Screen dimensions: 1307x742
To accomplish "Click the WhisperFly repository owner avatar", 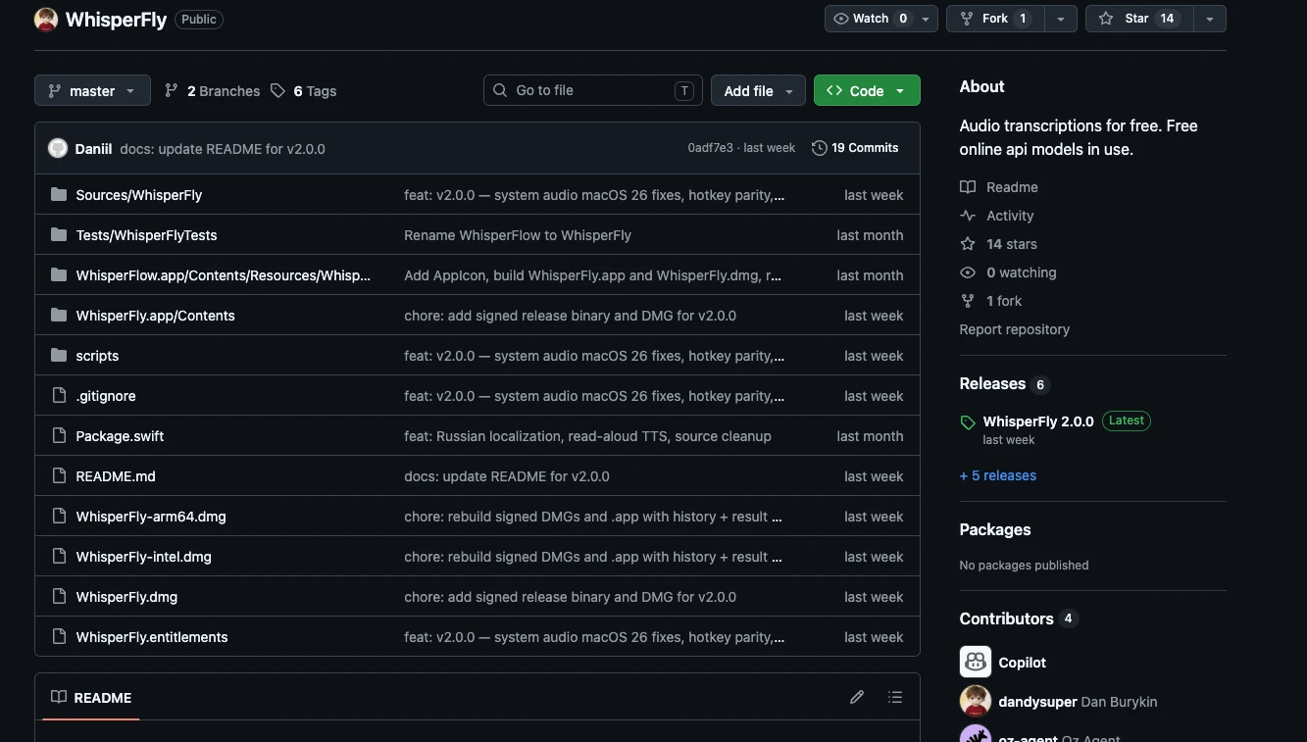I will 46,19.
